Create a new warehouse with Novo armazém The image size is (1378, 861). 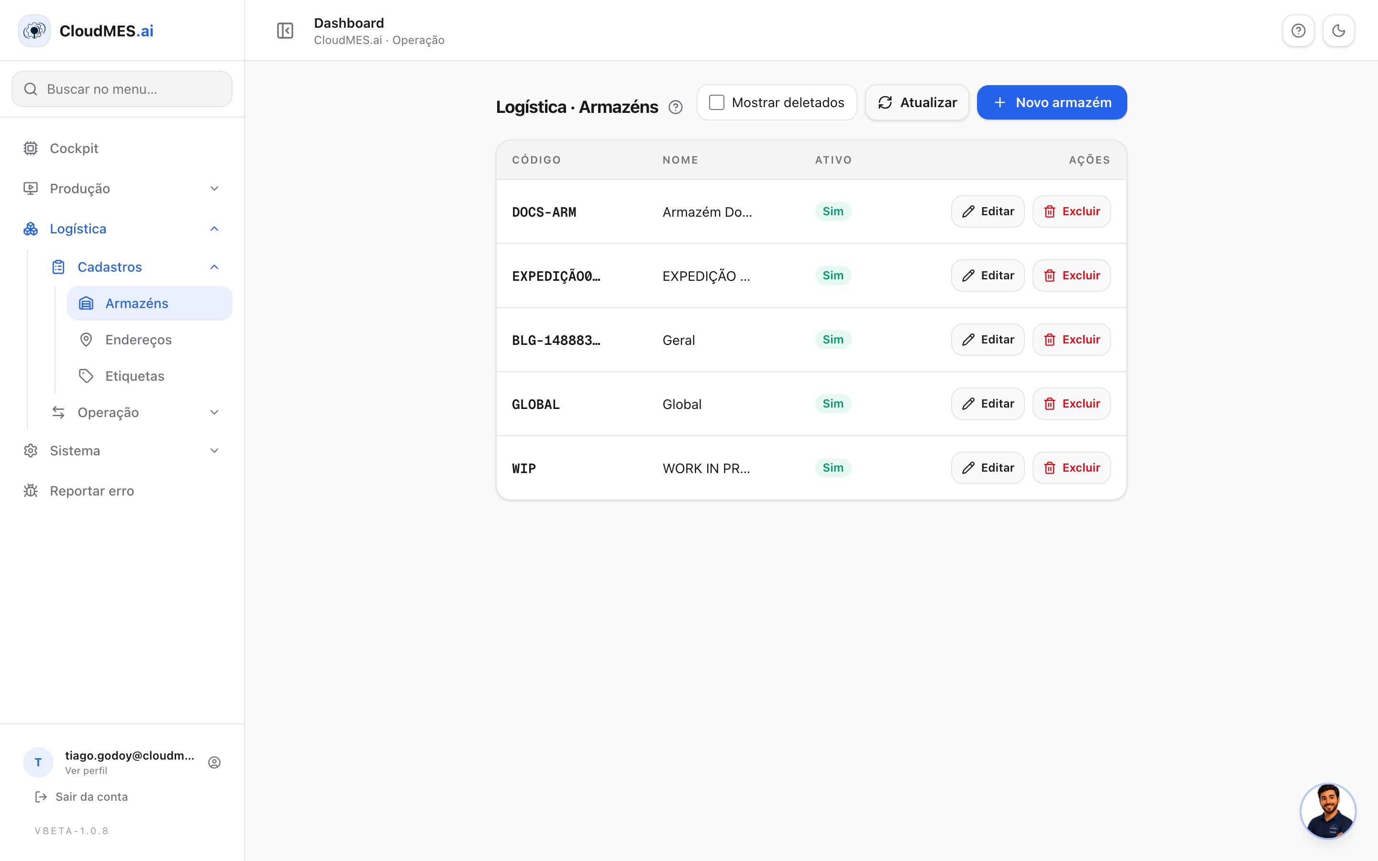pos(1052,102)
